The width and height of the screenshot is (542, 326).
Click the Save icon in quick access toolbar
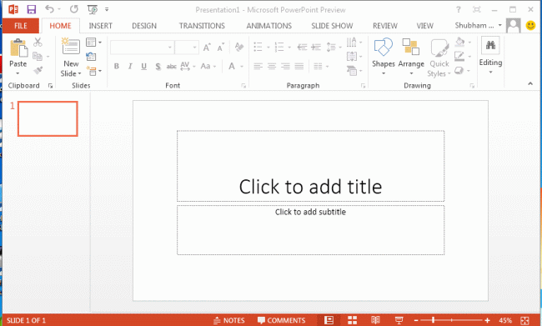tap(32, 9)
